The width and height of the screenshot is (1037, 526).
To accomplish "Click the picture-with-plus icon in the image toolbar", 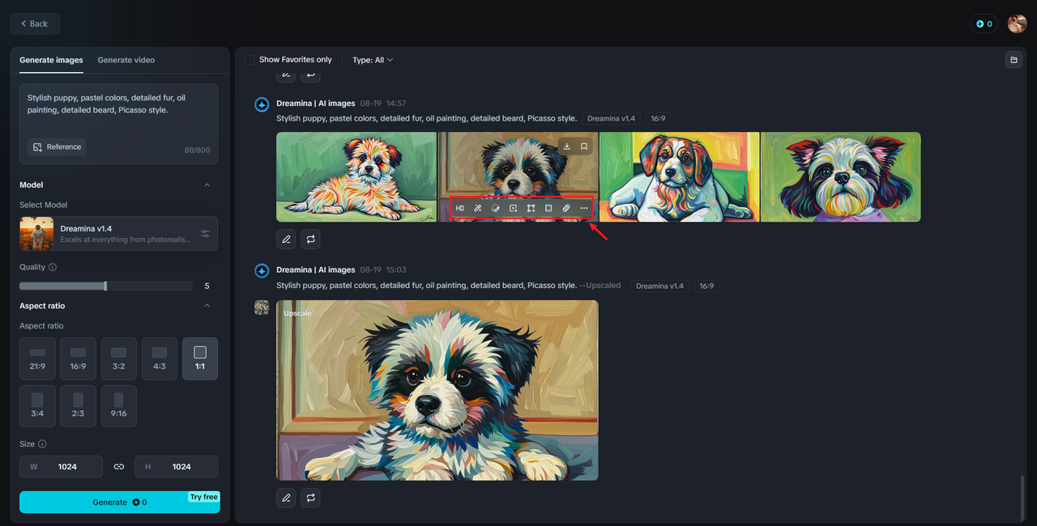I will 514,208.
